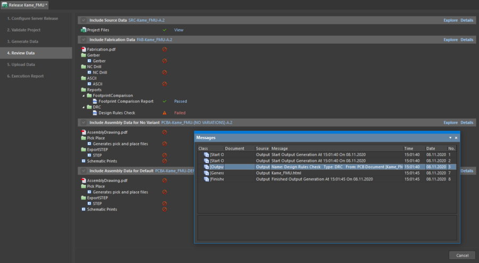Click the Project Files icon
The image size is (479, 263).
(83, 30)
